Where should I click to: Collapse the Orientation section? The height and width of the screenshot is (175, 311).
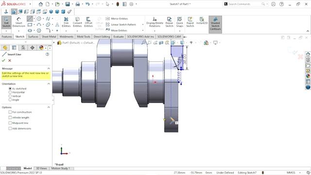tap(49, 84)
